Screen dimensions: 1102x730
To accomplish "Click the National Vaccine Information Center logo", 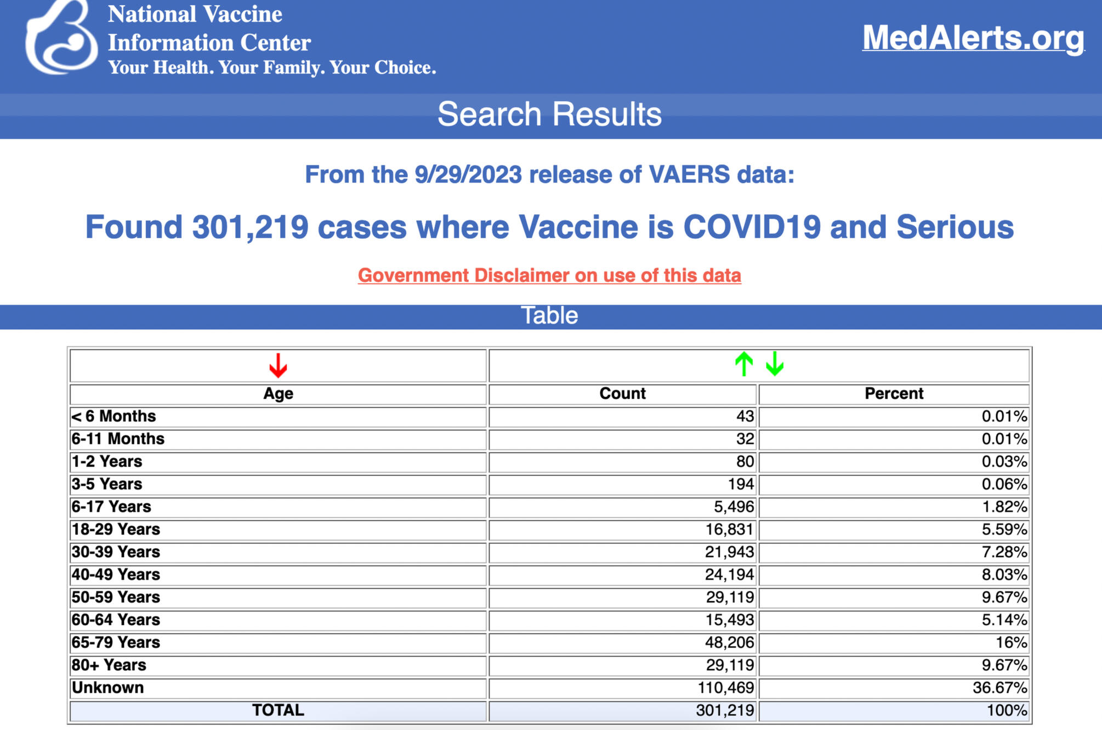I will (x=61, y=38).
